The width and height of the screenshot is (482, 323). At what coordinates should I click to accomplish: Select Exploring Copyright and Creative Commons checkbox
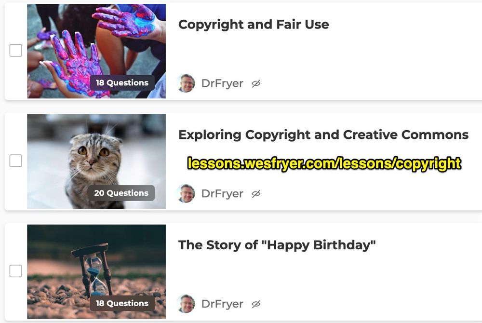(x=16, y=161)
